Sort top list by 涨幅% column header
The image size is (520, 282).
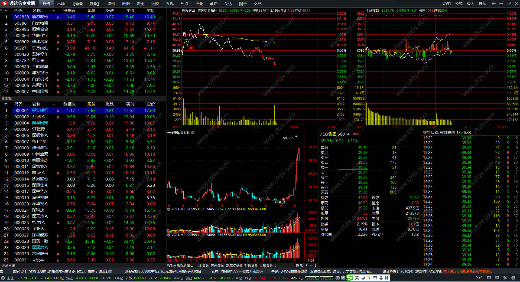click(69, 10)
